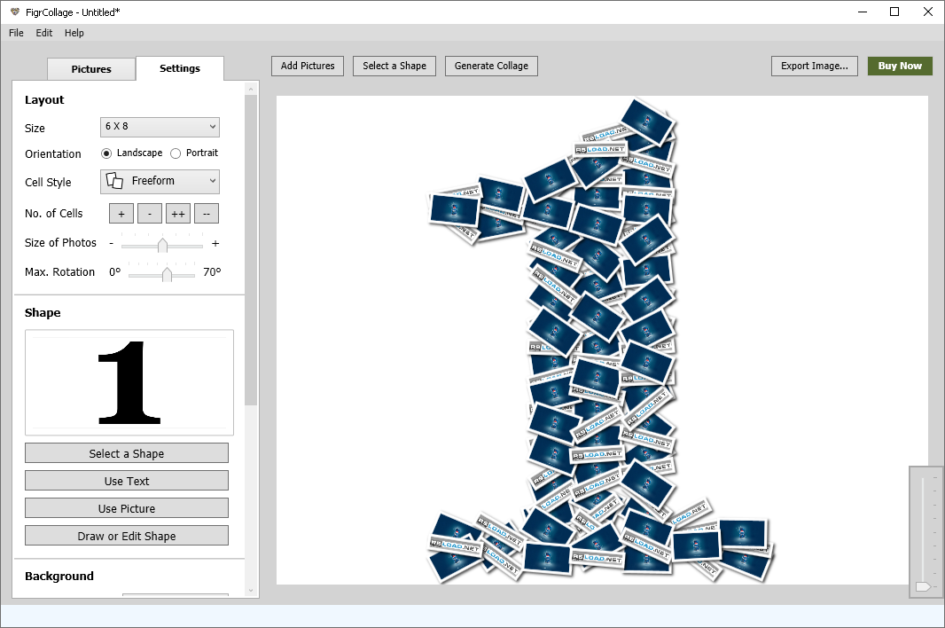
Task: Select Landscape orientation
Action: tap(106, 153)
